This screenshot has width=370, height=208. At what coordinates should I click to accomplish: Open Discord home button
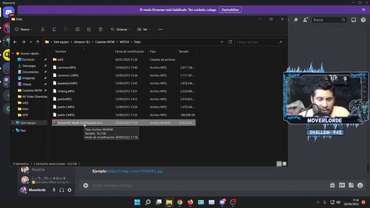click(9, 12)
